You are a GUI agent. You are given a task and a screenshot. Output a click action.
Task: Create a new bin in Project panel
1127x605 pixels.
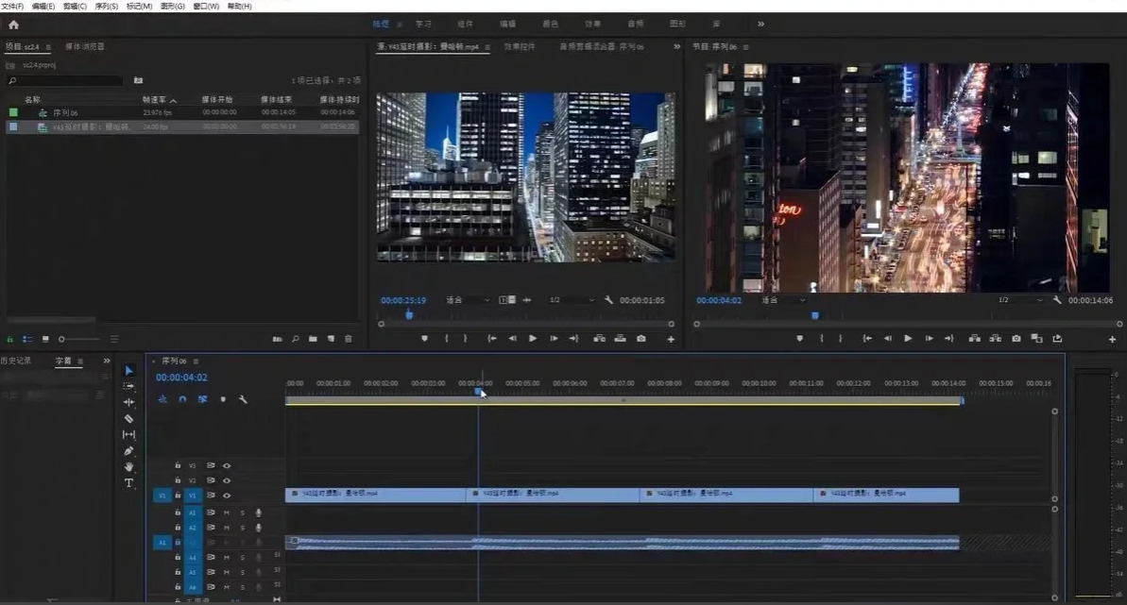(313, 339)
